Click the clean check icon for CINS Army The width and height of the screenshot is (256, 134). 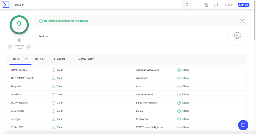(x=179, y=119)
